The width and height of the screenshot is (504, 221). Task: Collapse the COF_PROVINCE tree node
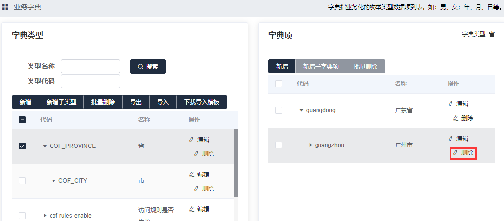45,146
